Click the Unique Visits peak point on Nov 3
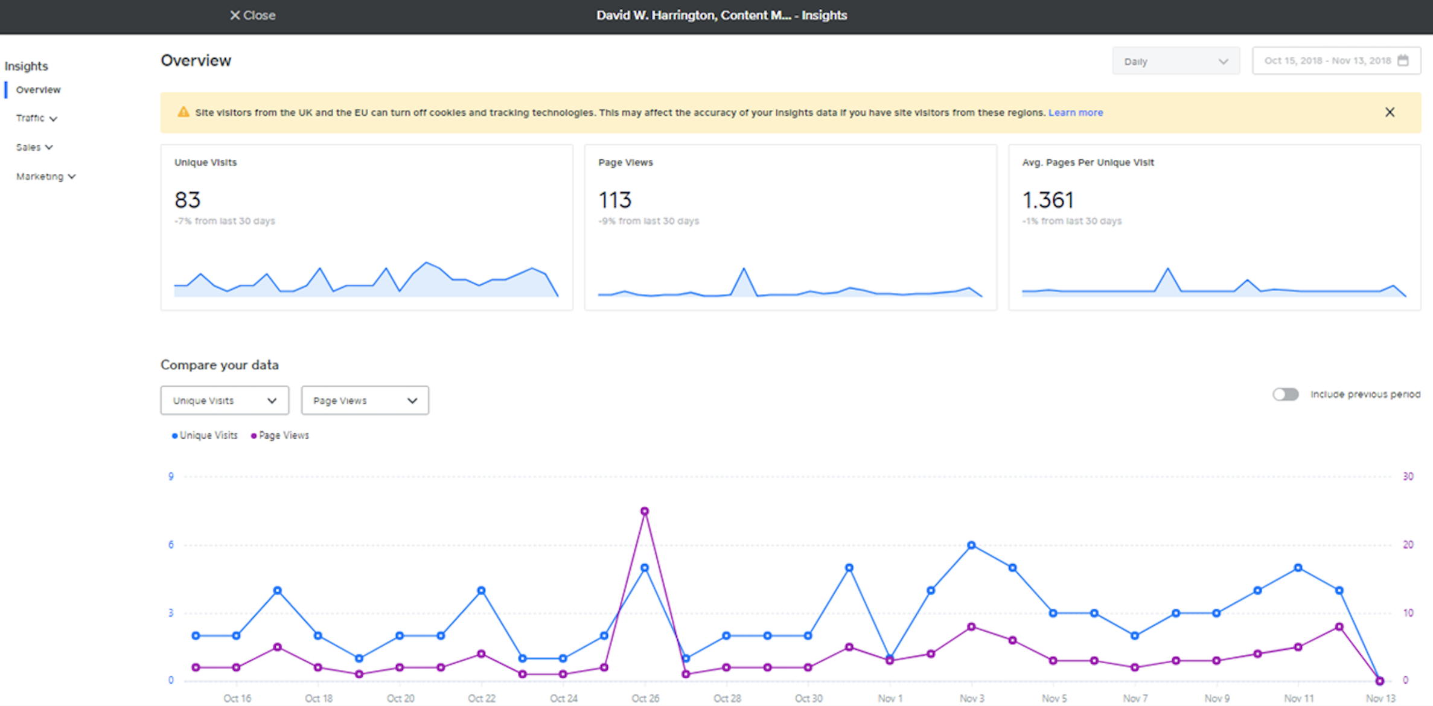Screen dimensions: 1433x706 pyautogui.click(x=971, y=545)
